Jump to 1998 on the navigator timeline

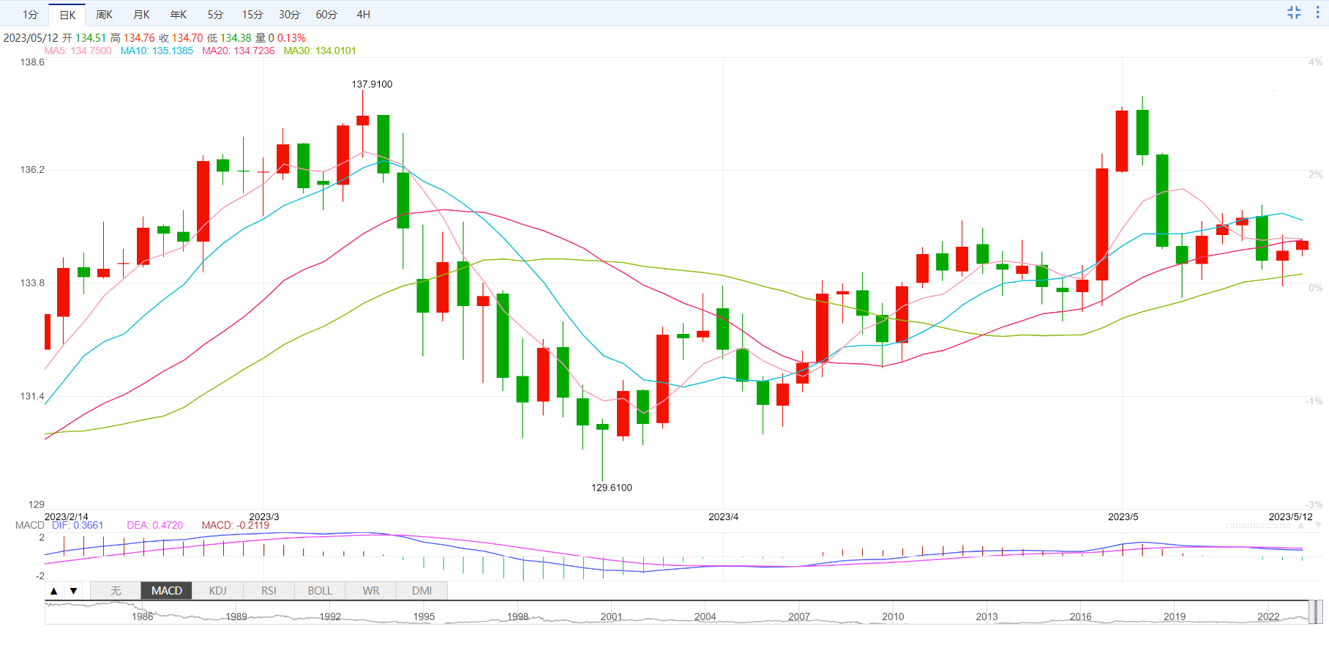pyautogui.click(x=518, y=617)
